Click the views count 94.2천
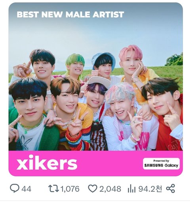 [x=150, y=189]
